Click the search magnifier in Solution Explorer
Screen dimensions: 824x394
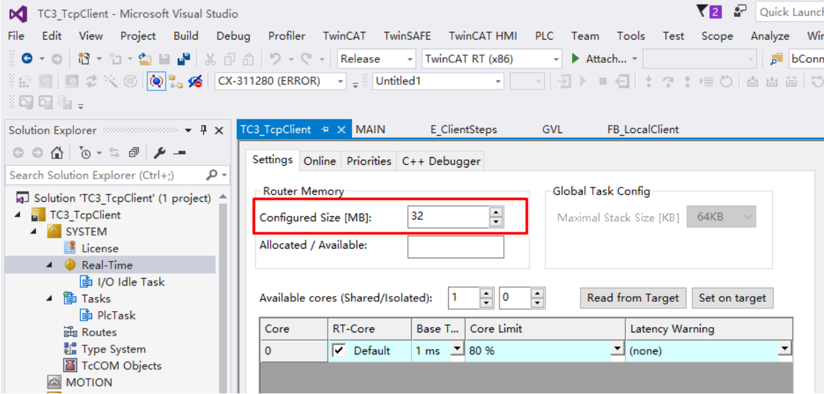(212, 175)
